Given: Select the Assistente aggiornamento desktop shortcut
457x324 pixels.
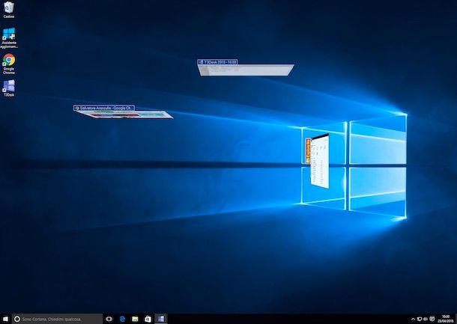Looking at the screenshot, I should [x=9, y=38].
